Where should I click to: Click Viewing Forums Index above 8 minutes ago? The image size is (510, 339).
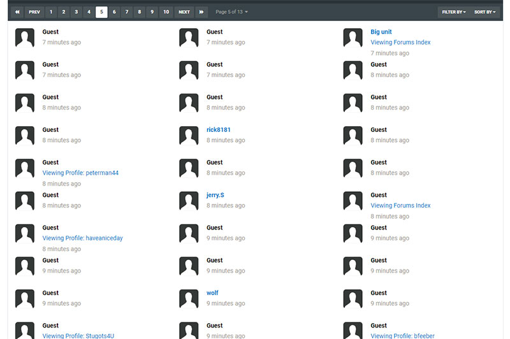[x=400, y=205]
